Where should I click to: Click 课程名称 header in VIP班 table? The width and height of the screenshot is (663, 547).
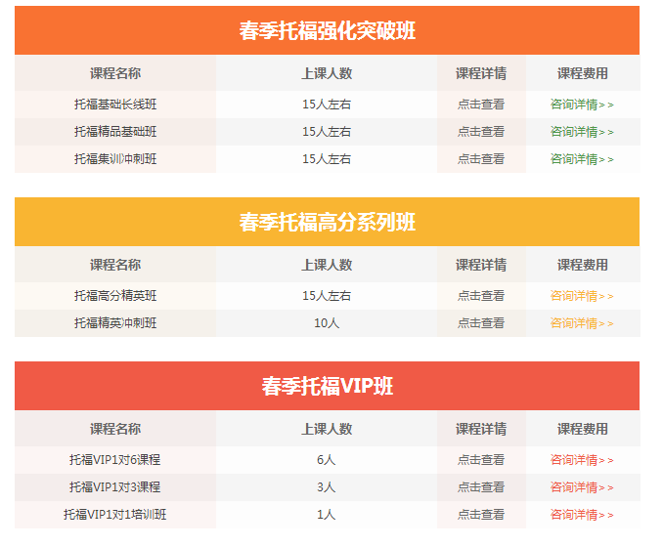(x=115, y=429)
